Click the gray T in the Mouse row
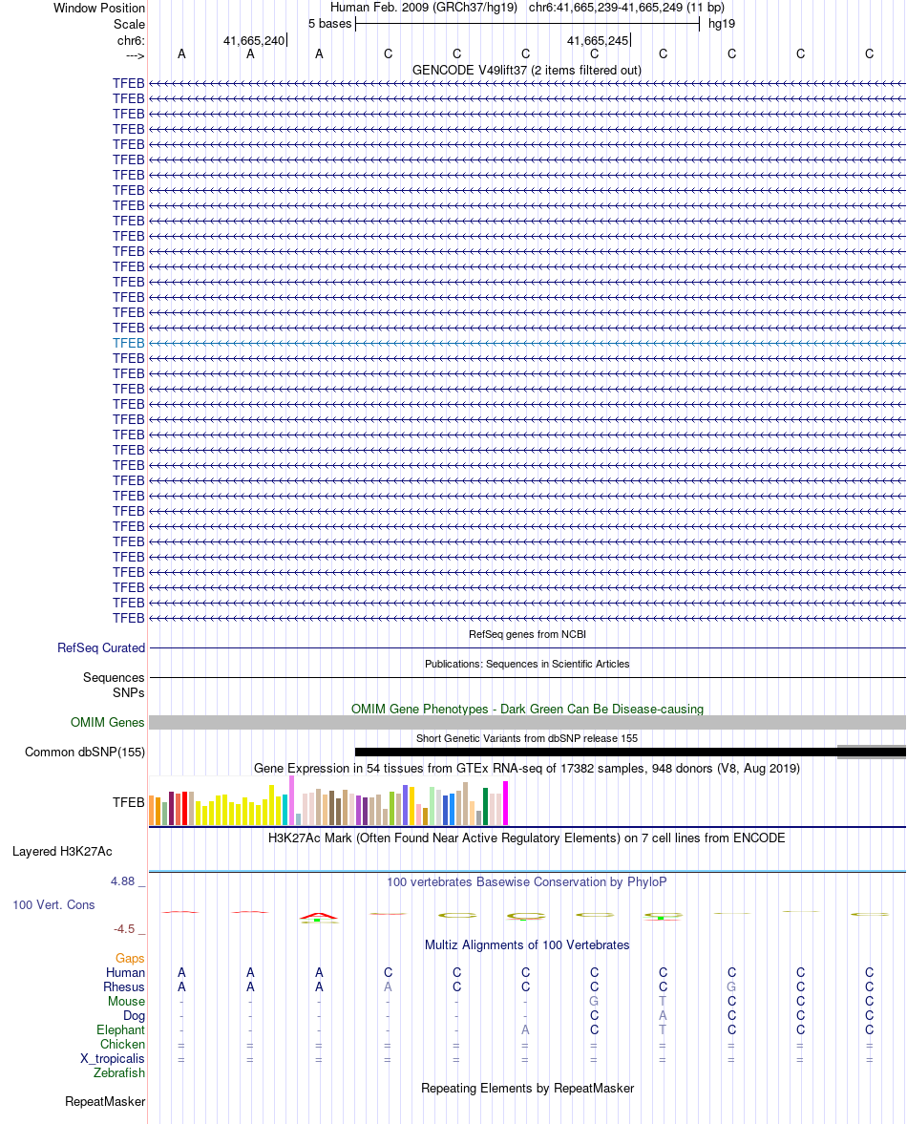 663,1002
